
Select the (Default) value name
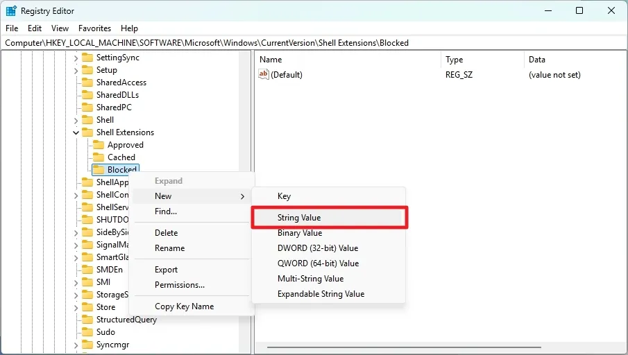(287, 75)
